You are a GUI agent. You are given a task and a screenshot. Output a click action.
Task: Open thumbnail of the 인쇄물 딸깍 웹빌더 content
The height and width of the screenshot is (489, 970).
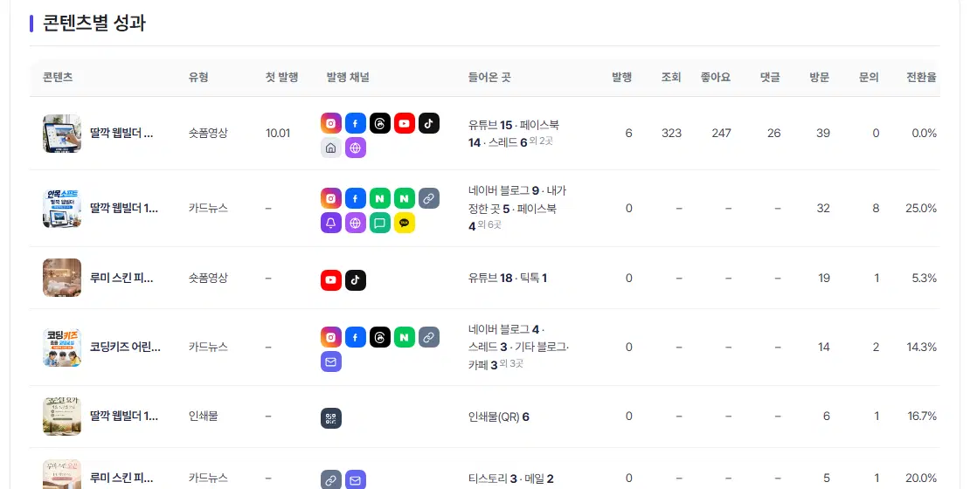point(62,416)
